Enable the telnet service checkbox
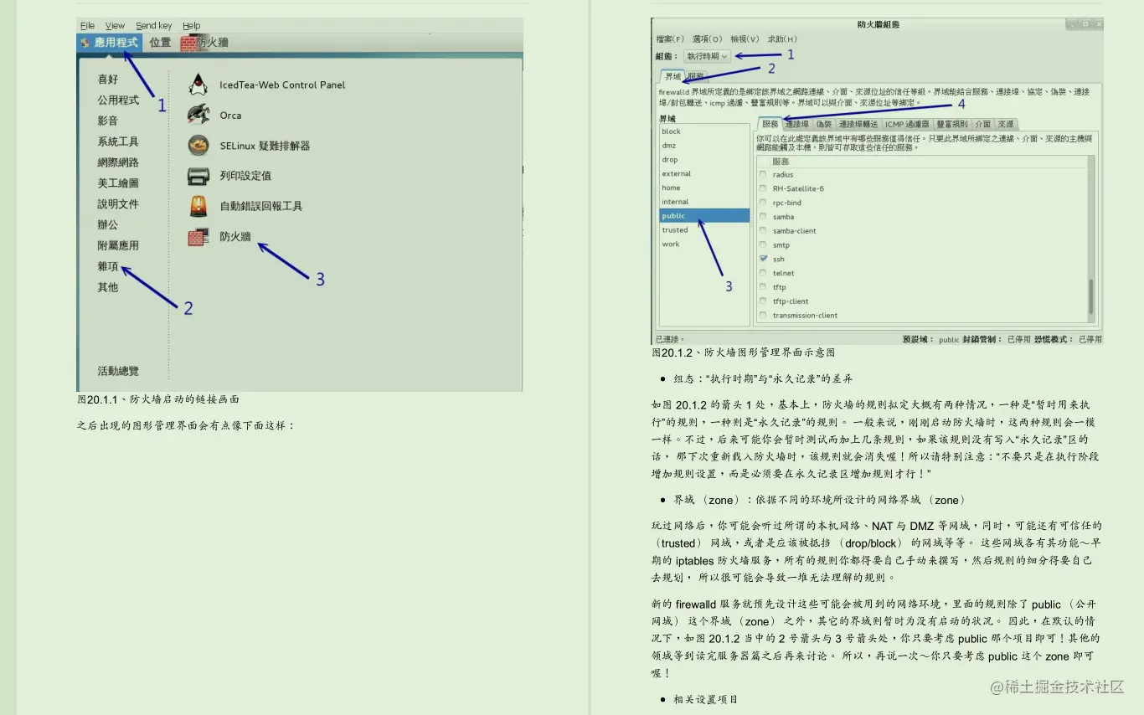 (x=762, y=272)
